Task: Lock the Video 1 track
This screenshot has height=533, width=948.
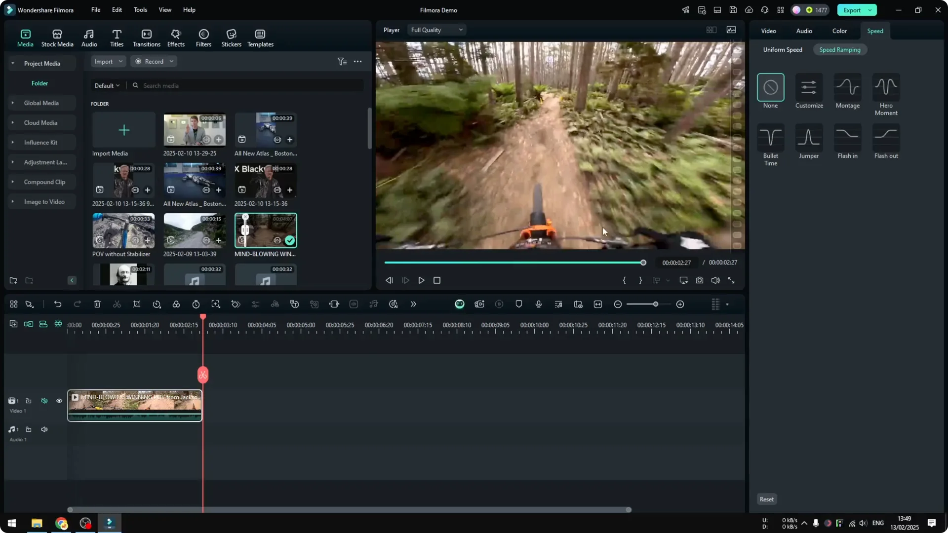Action: tap(29, 401)
